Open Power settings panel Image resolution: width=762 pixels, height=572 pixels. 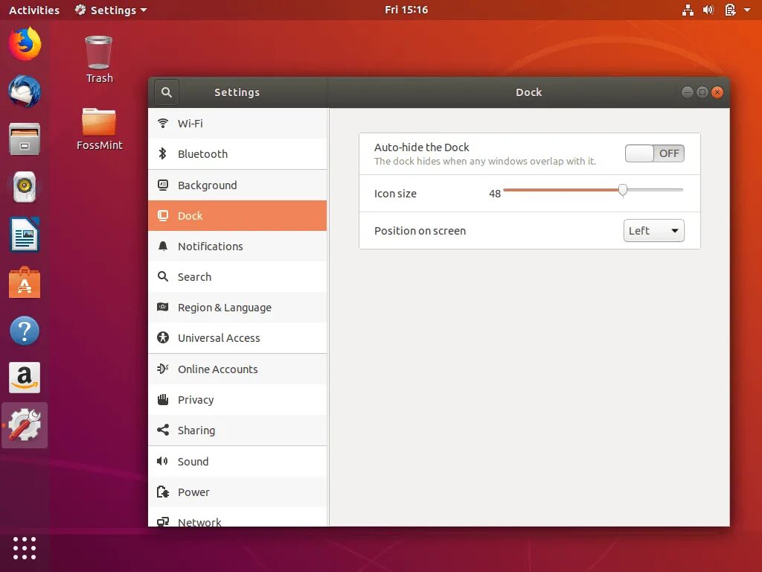[237, 492]
